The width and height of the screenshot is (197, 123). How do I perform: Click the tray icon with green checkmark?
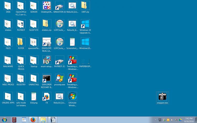[164, 120]
